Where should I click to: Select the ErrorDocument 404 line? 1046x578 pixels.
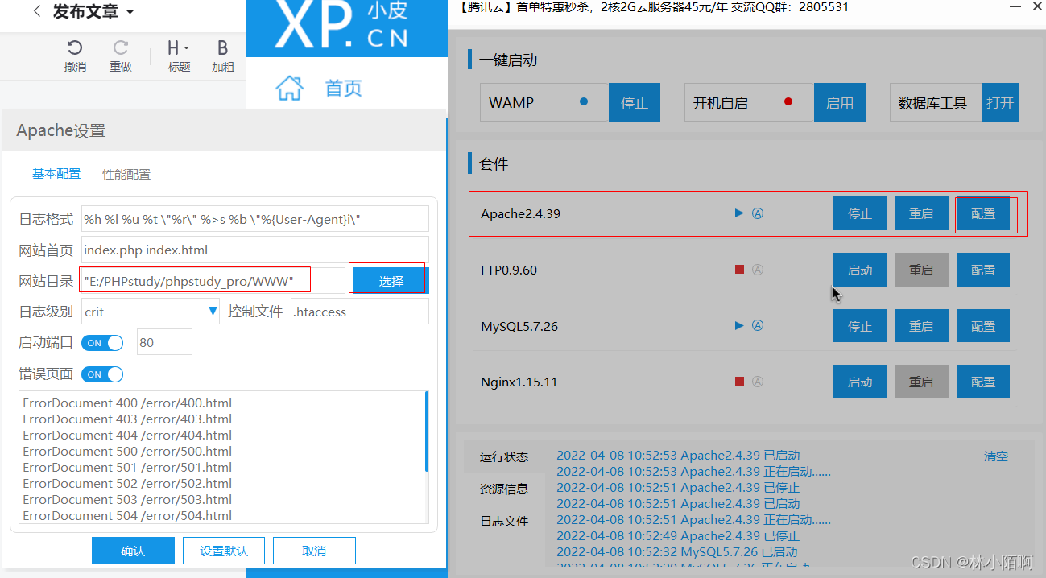click(127, 435)
